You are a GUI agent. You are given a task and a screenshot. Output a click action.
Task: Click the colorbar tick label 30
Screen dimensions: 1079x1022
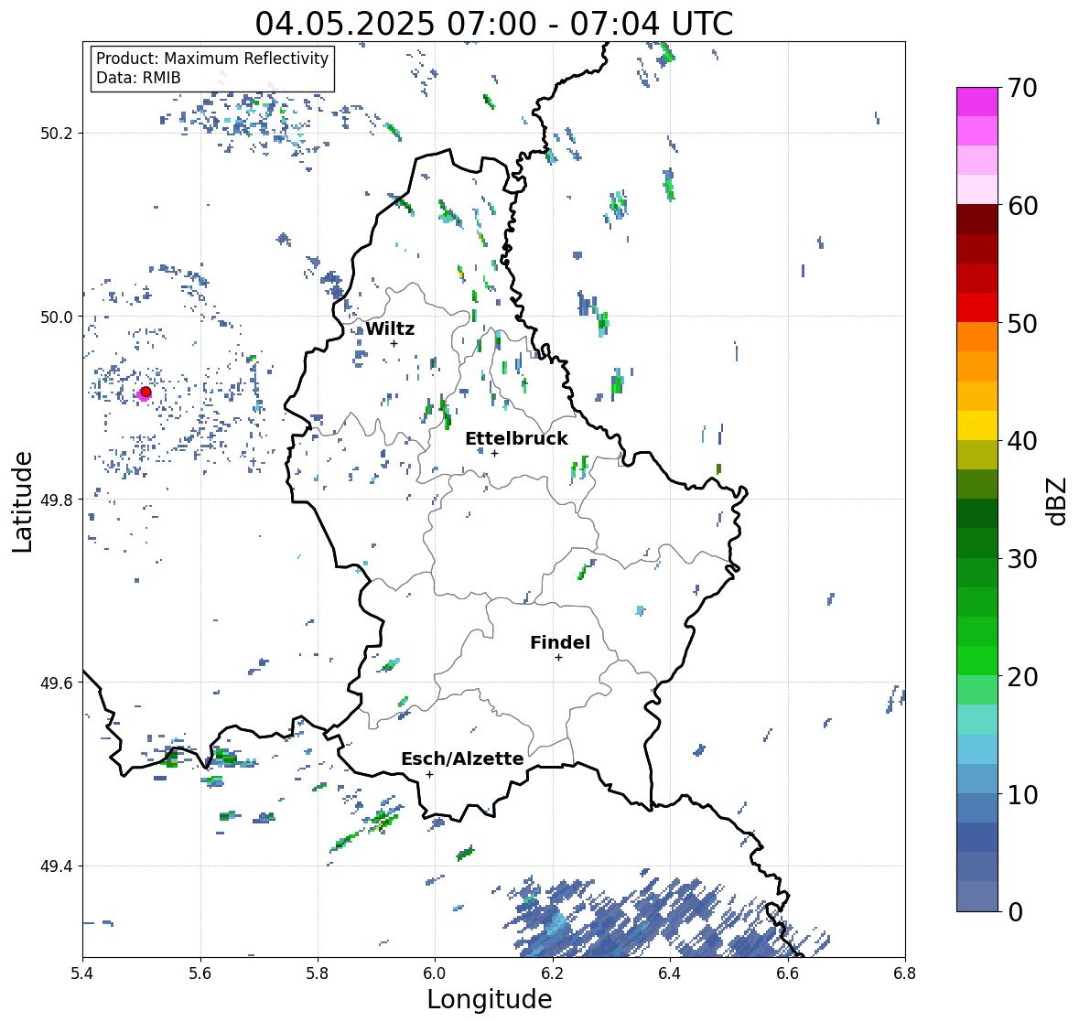click(1022, 559)
